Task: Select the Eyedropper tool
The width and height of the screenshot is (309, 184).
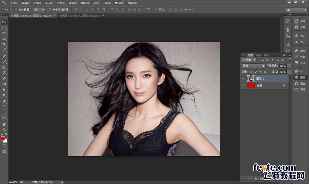Action: click(4, 50)
